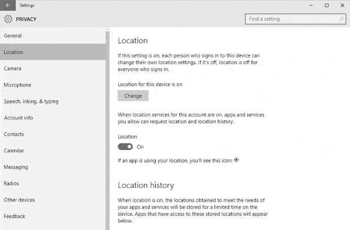Viewport: 350px width, 230px height.
Task: Open Microphone privacy settings
Action: pyautogui.click(x=52, y=85)
